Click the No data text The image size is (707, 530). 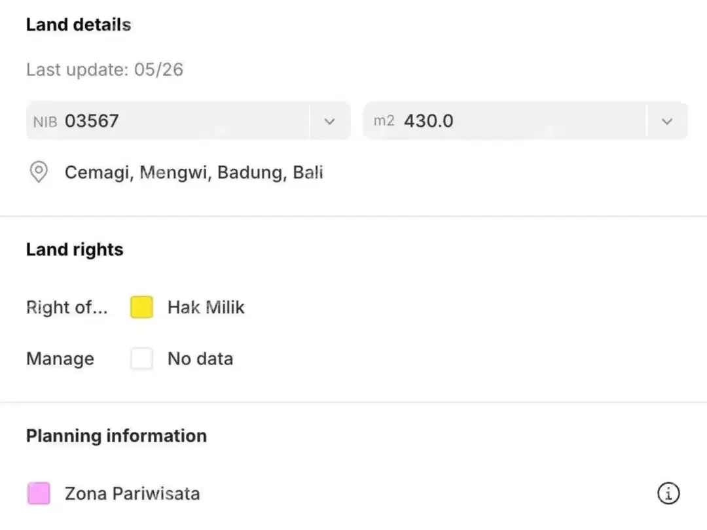(x=200, y=359)
